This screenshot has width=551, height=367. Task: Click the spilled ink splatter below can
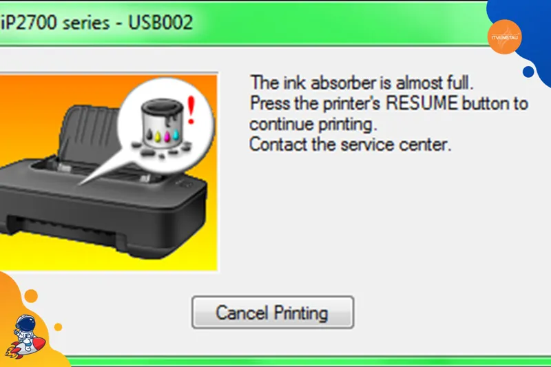tap(162, 149)
